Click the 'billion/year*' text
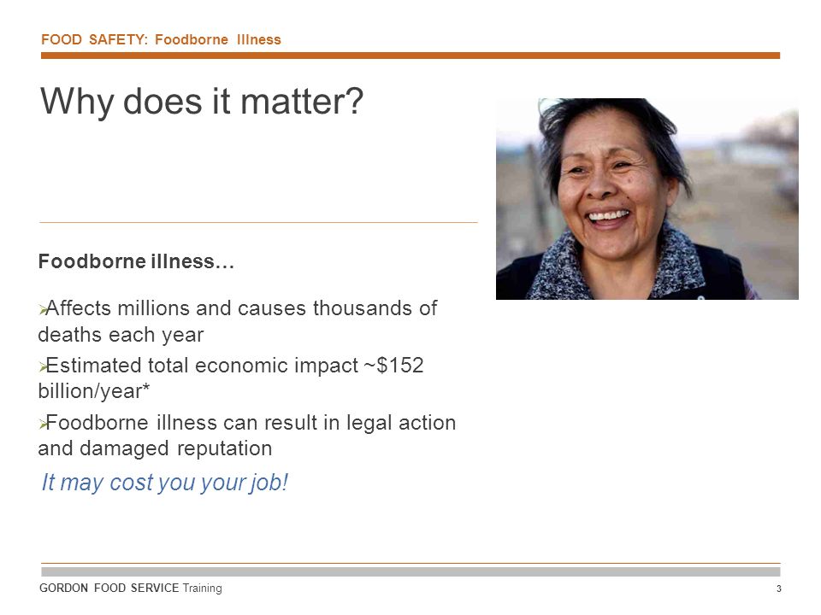This screenshot has width=821, height=615. pos(94,391)
